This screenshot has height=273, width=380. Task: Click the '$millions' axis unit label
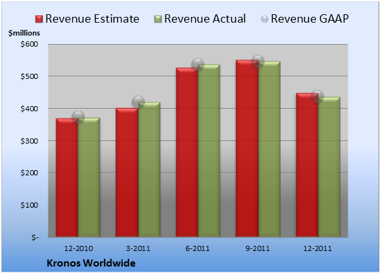(x=25, y=33)
